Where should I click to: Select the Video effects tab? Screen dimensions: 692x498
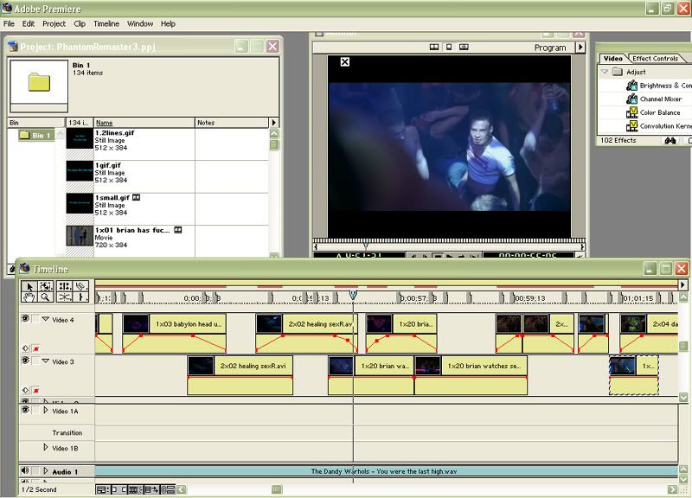click(x=612, y=58)
